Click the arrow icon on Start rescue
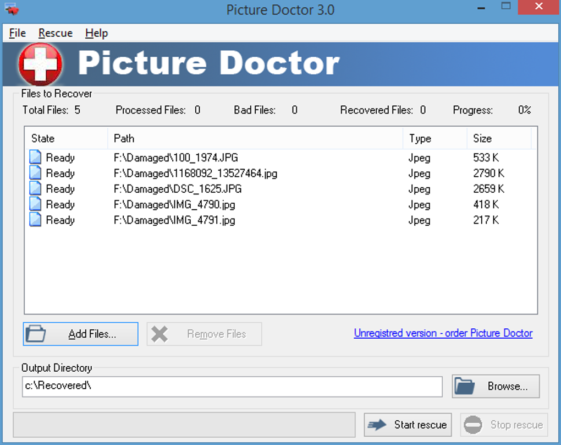561x445 pixels. coord(377,425)
